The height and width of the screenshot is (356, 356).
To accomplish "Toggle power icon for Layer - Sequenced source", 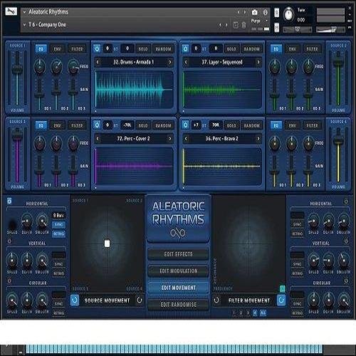I will pos(185,49).
